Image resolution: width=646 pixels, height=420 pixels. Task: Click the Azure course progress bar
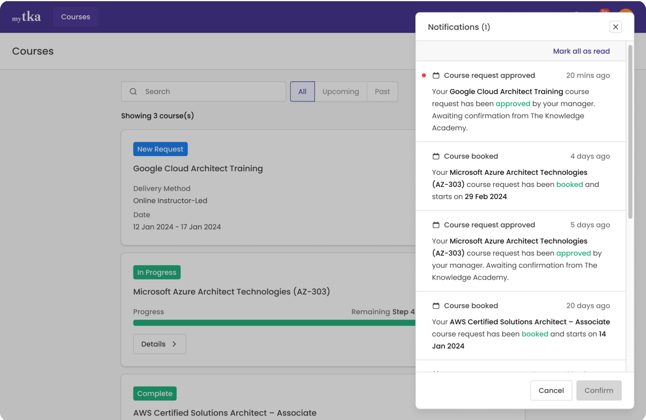tap(274, 323)
